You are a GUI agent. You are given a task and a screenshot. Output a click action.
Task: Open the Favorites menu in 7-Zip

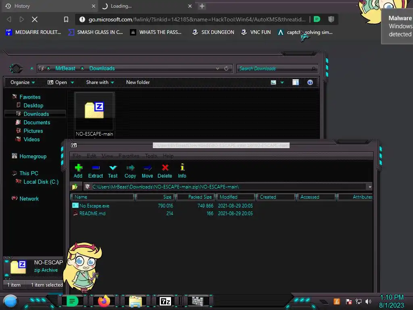click(129, 156)
